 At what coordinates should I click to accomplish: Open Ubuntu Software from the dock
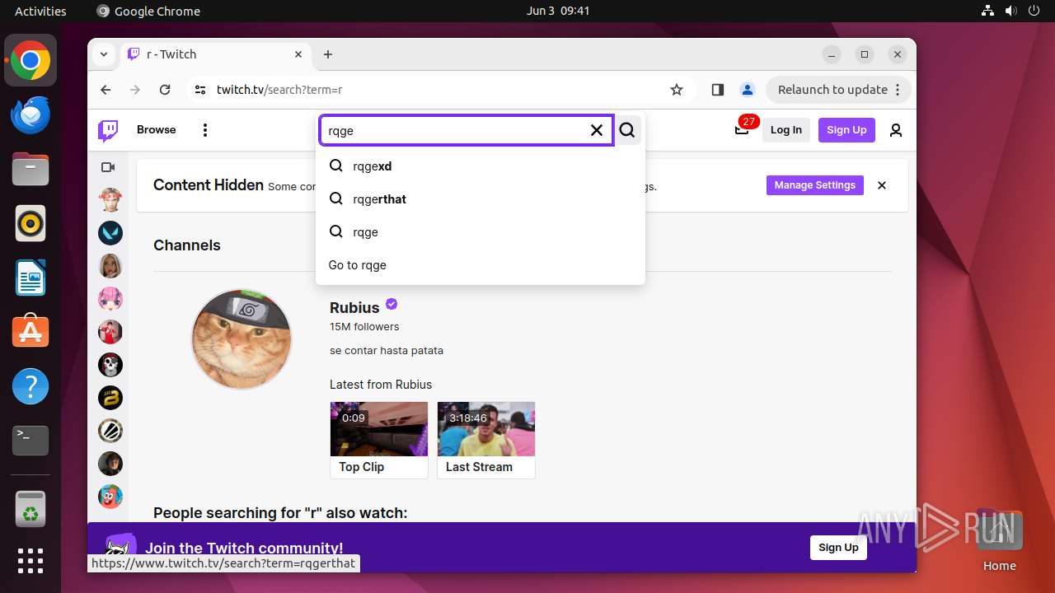(30, 332)
